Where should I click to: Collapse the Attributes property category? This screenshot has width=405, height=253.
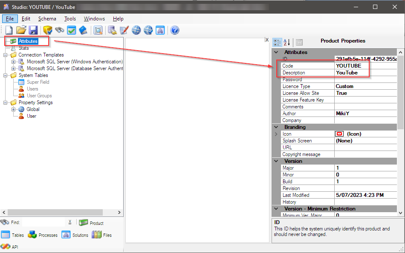pyautogui.click(x=276, y=52)
